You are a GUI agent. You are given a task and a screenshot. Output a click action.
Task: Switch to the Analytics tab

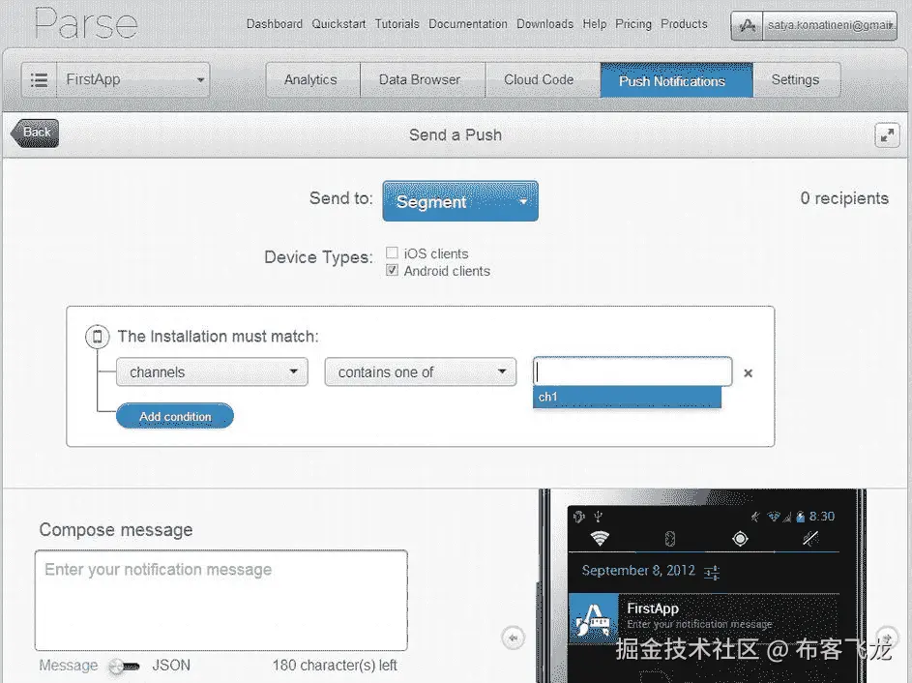[312, 79]
